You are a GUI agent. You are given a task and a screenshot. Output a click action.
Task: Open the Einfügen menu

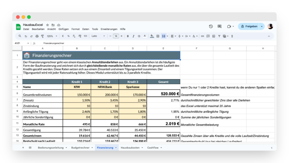pyautogui.click(x=64, y=29)
